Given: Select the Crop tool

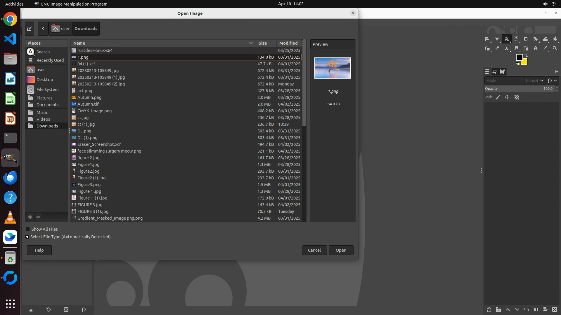Looking at the screenshot, I should point(526,39).
